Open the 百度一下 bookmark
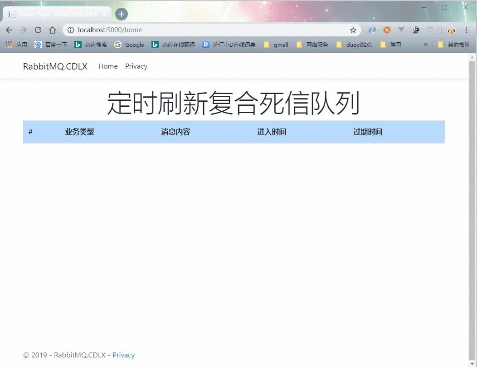 pyautogui.click(x=51, y=45)
